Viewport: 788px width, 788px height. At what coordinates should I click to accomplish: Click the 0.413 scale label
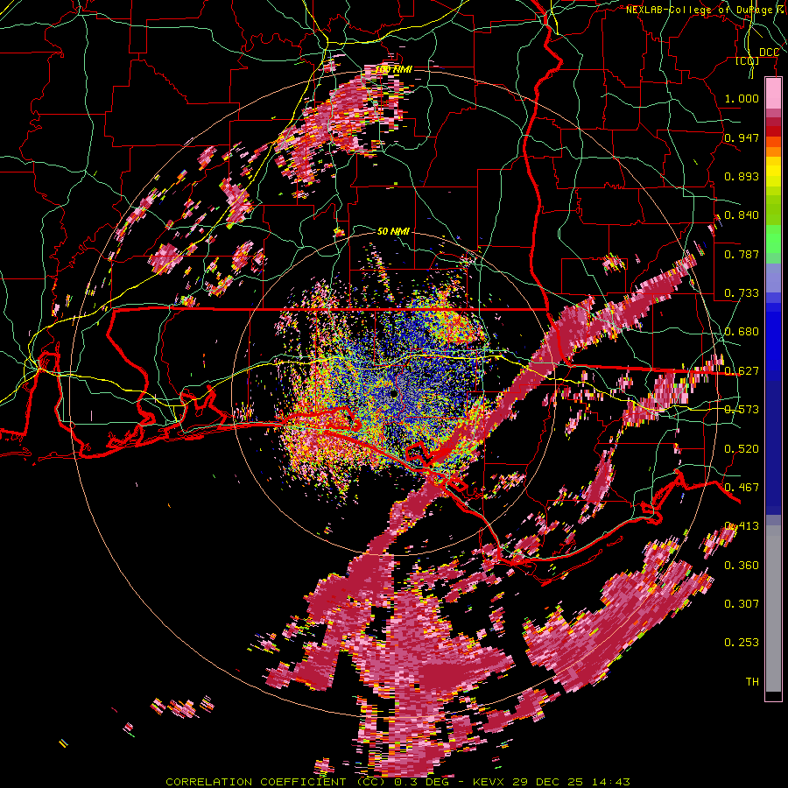coord(742,526)
